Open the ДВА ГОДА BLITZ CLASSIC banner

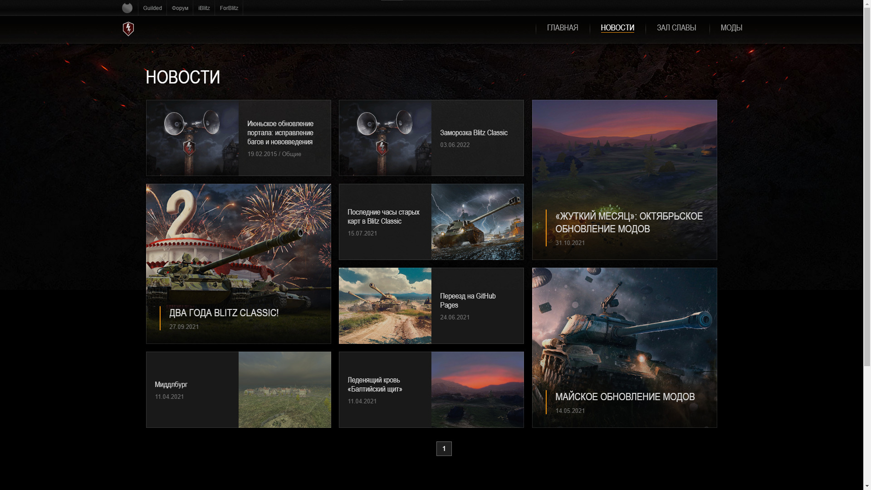[x=224, y=313]
